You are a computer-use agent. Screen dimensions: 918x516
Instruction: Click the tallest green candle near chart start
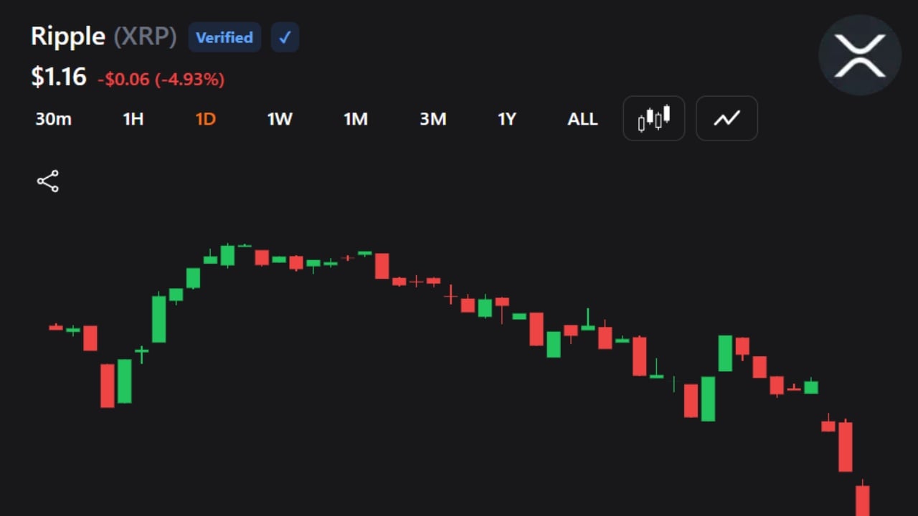click(158, 317)
